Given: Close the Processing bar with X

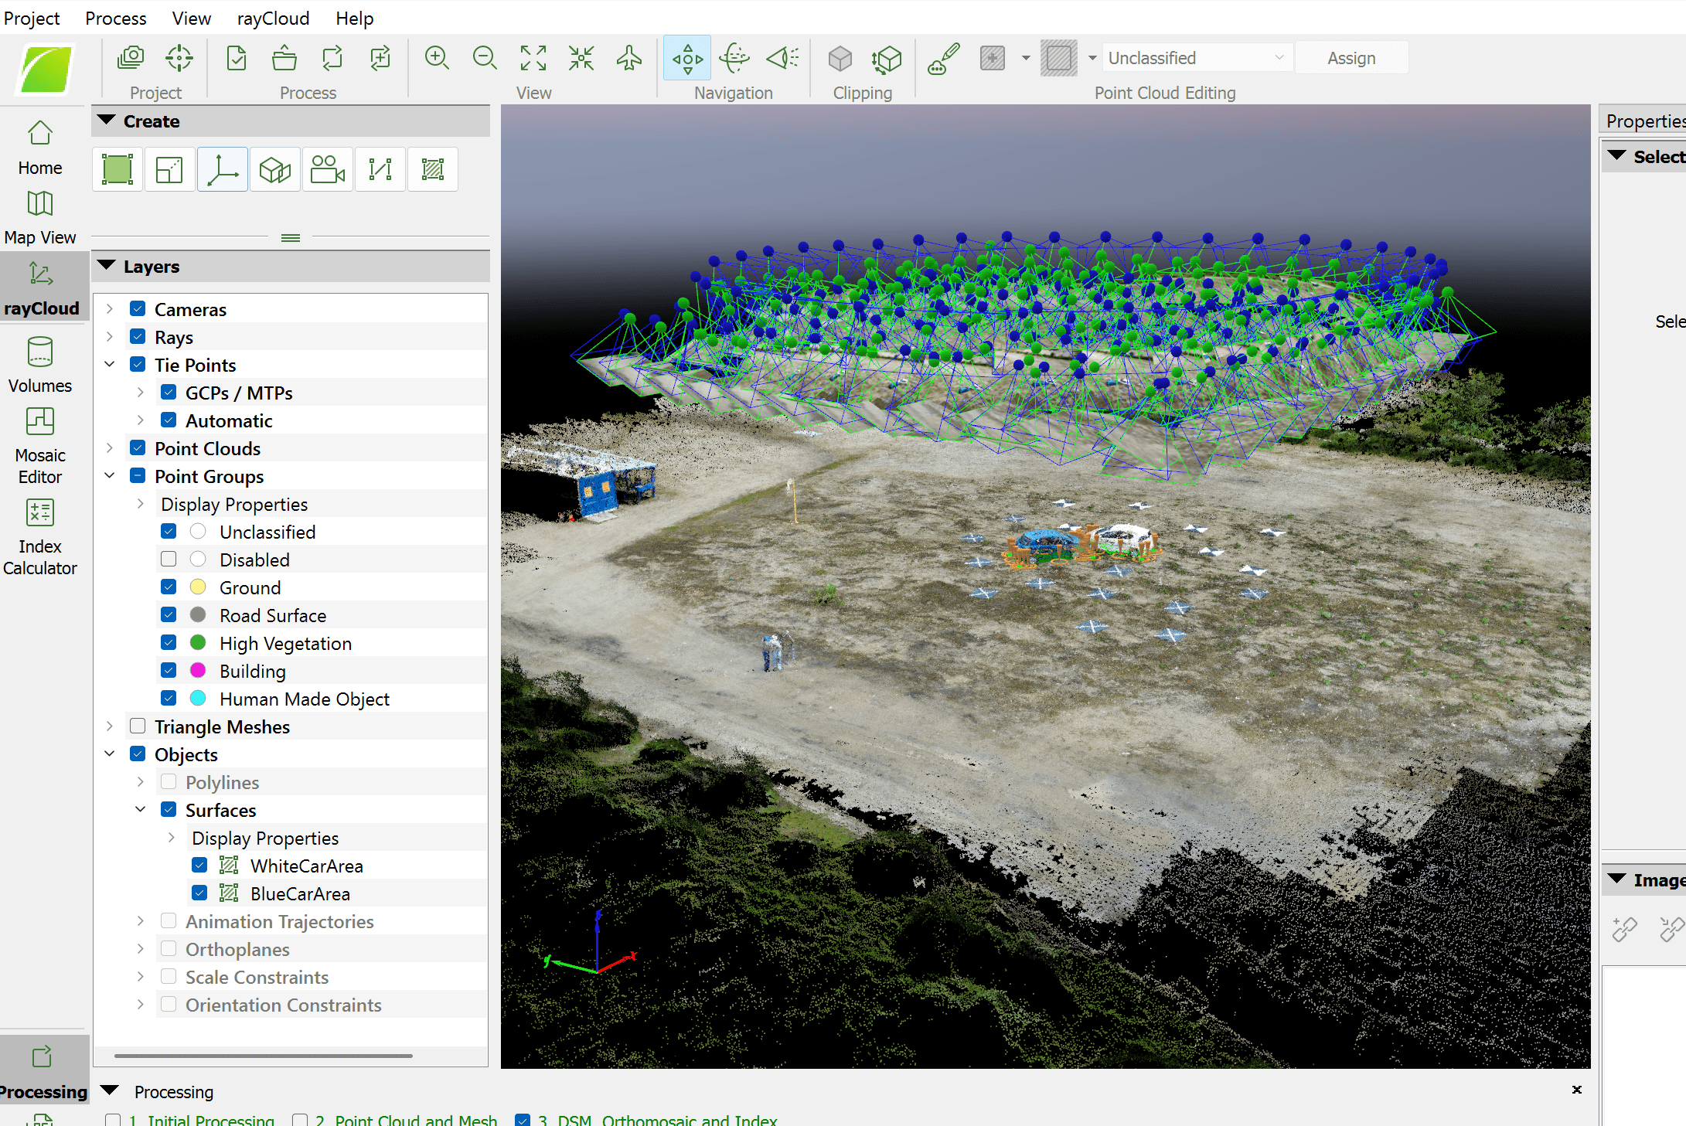Looking at the screenshot, I should (1577, 1090).
